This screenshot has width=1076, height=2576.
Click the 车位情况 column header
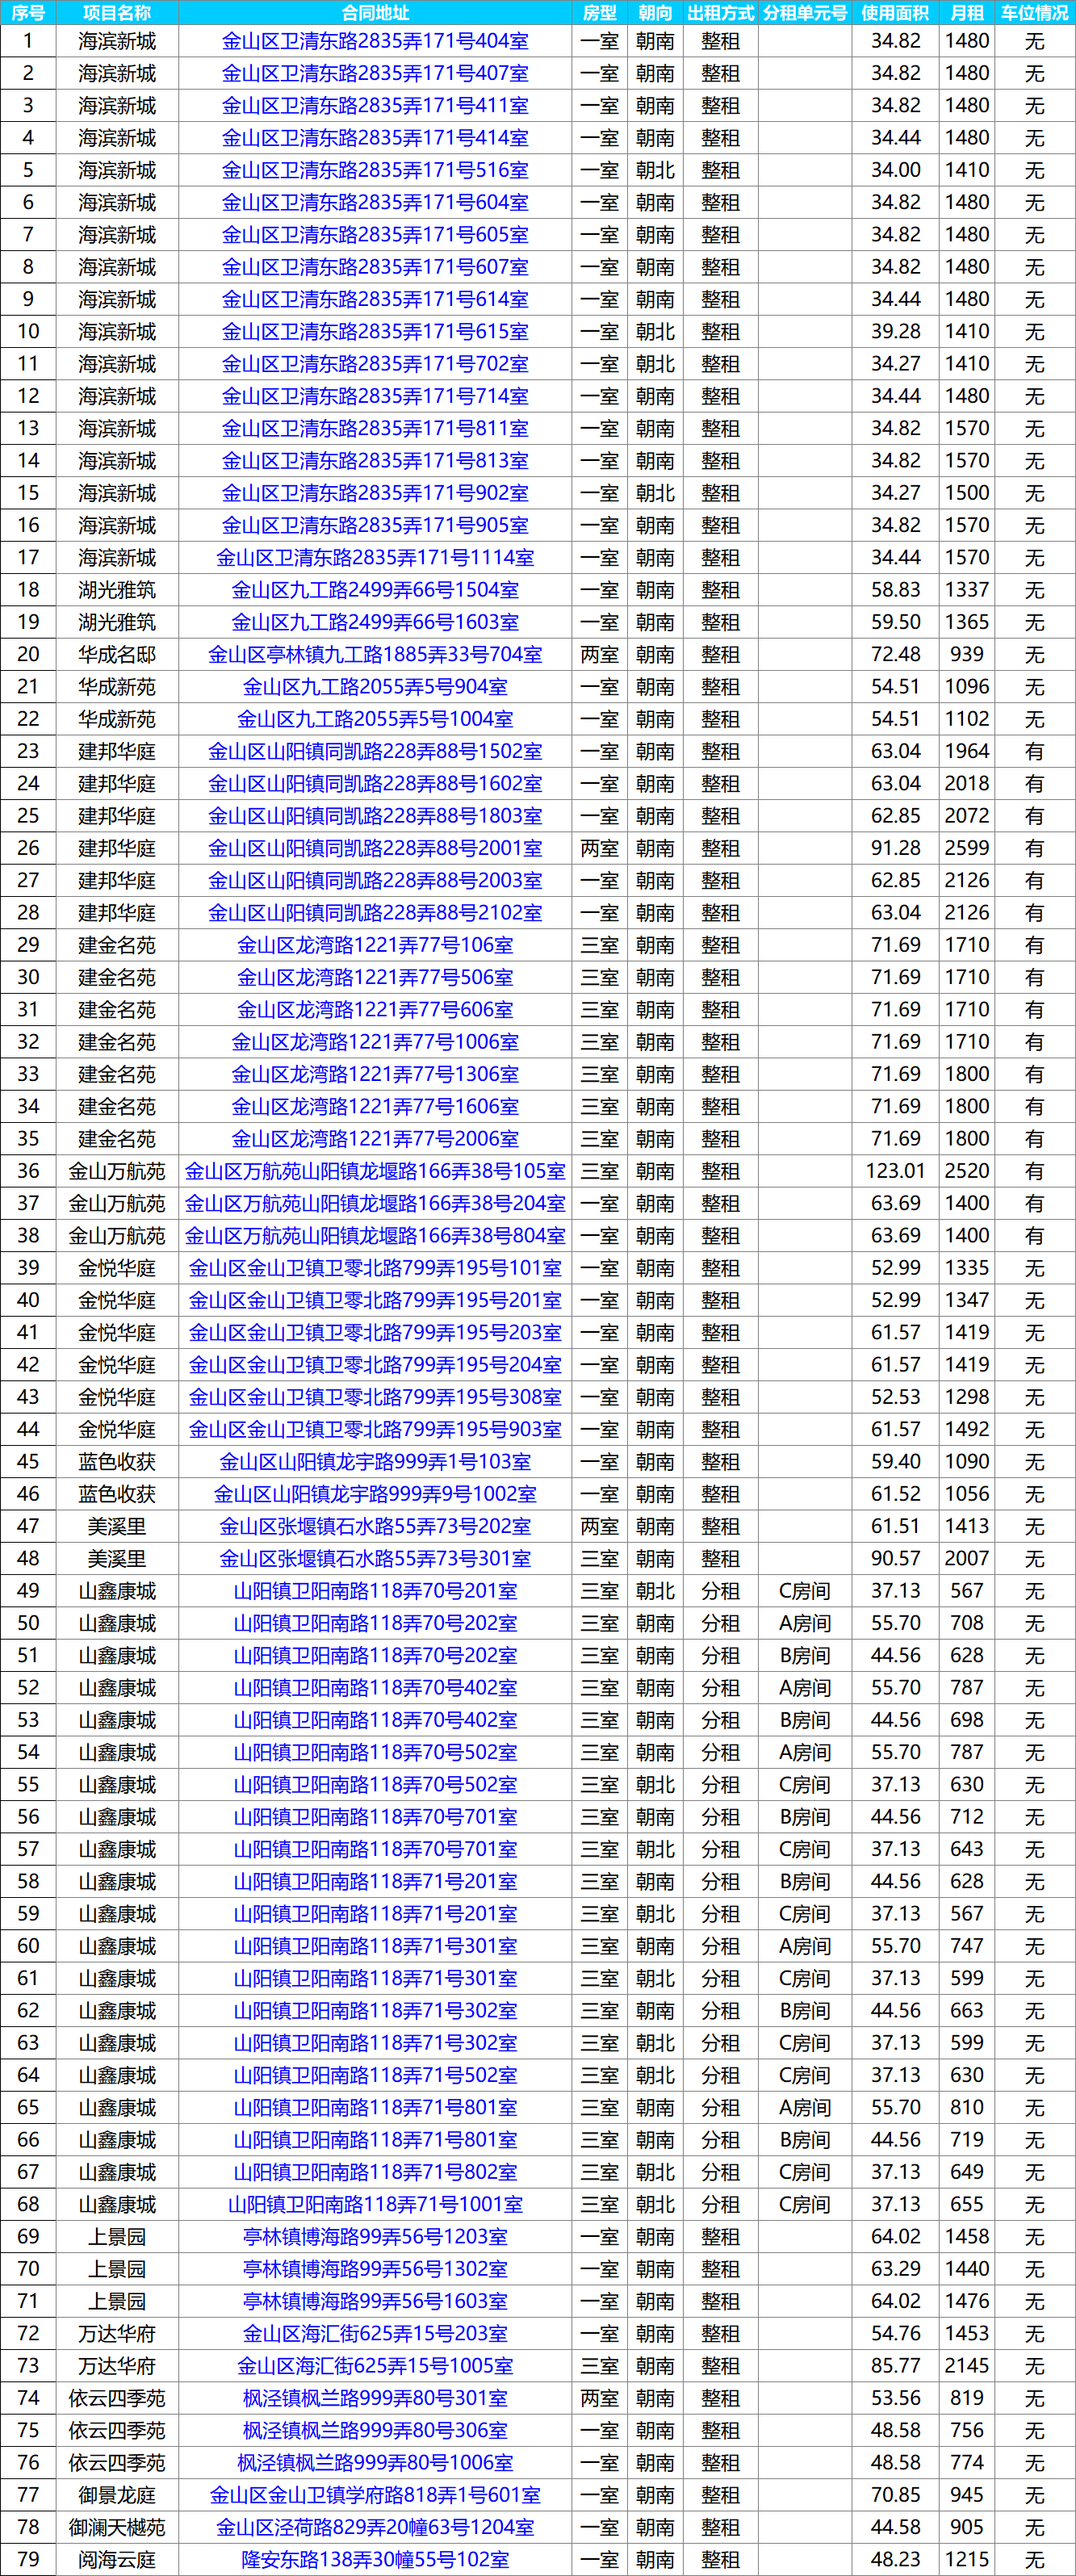pos(1034,13)
